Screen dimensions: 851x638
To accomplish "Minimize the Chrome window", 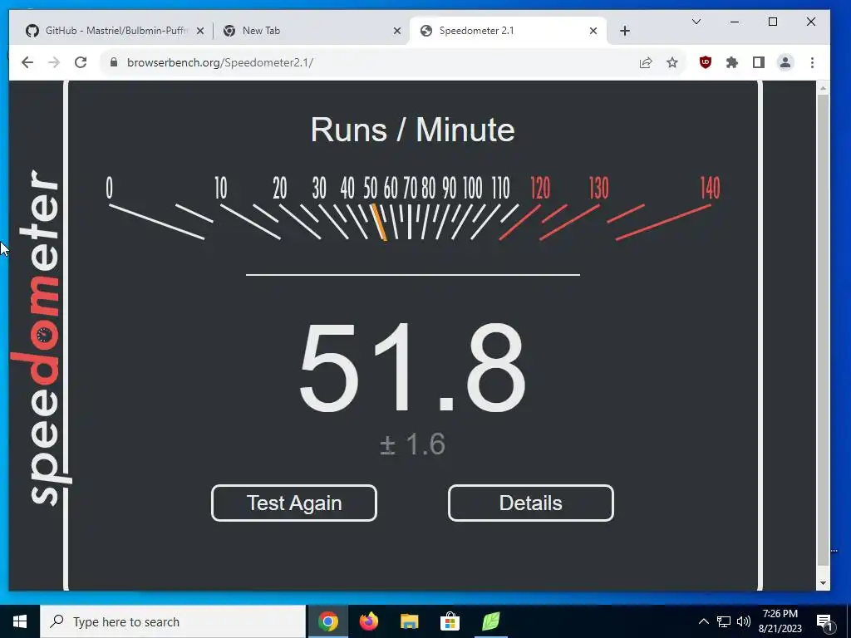I will (x=735, y=22).
